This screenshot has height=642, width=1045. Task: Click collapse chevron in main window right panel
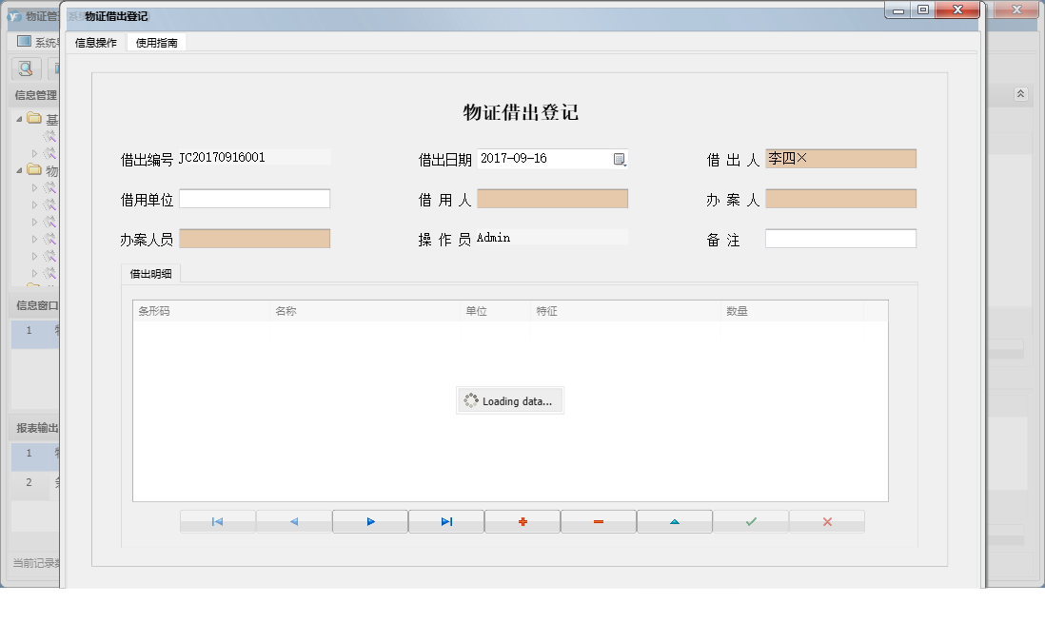click(x=1020, y=94)
